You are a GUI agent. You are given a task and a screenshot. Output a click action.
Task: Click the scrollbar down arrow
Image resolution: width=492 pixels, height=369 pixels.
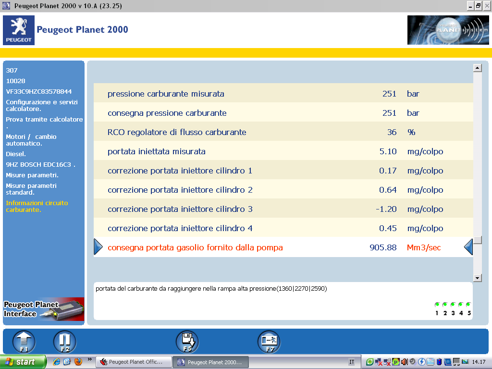[x=477, y=278]
